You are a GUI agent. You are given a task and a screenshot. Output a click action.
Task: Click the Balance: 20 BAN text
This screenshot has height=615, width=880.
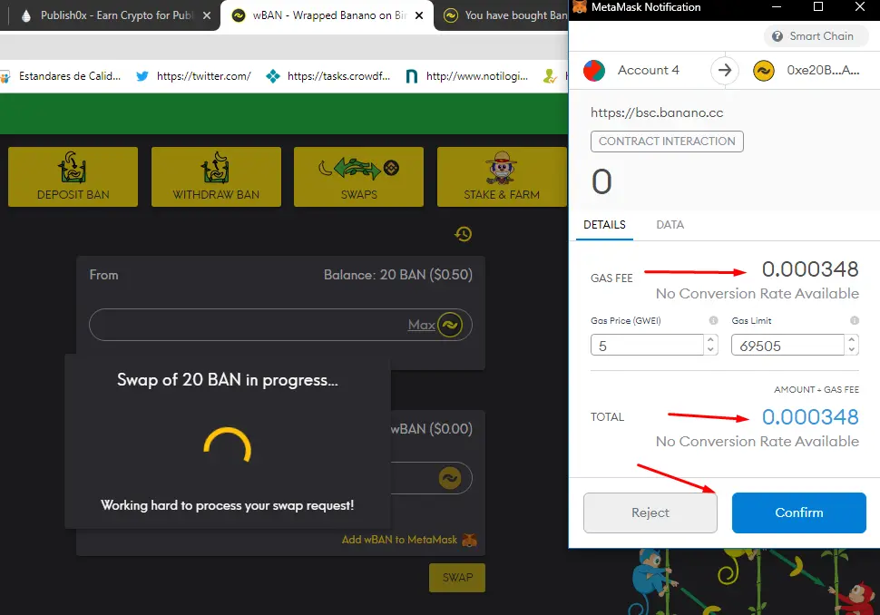pyautogui.click(x=398, y=275)
